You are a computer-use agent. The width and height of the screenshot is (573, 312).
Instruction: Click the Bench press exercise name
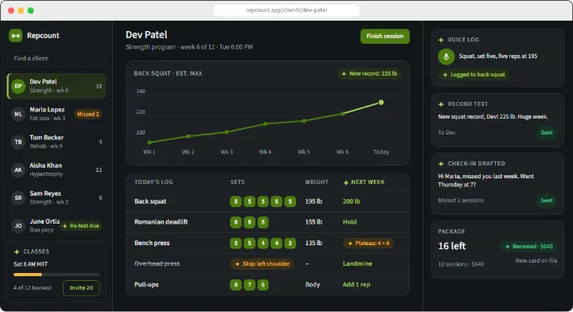[x=152, y=243]
